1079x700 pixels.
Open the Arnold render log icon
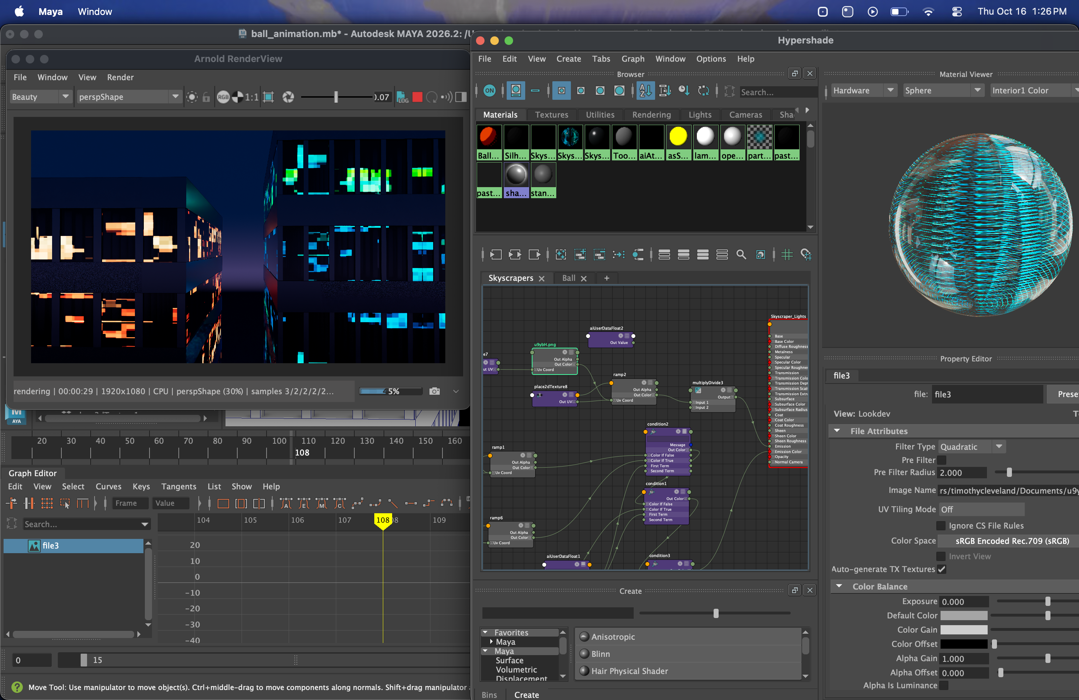402,97
